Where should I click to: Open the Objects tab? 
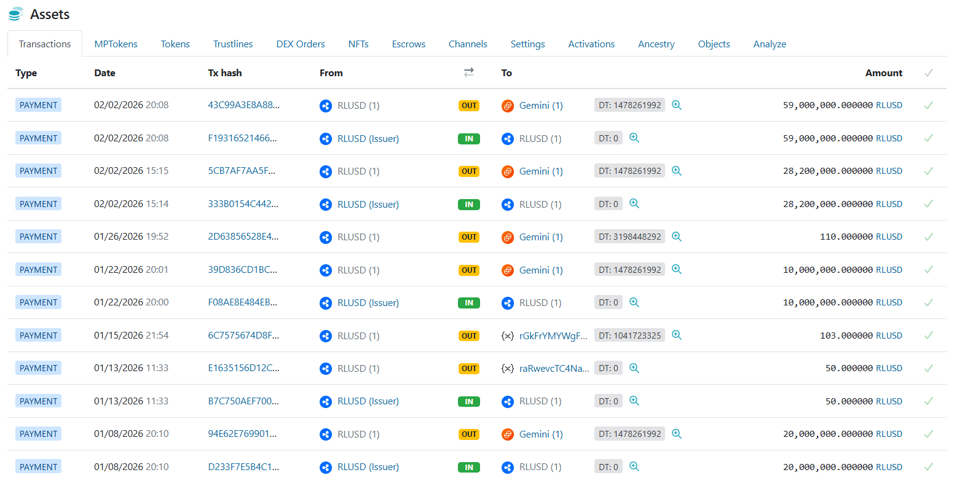714,44
